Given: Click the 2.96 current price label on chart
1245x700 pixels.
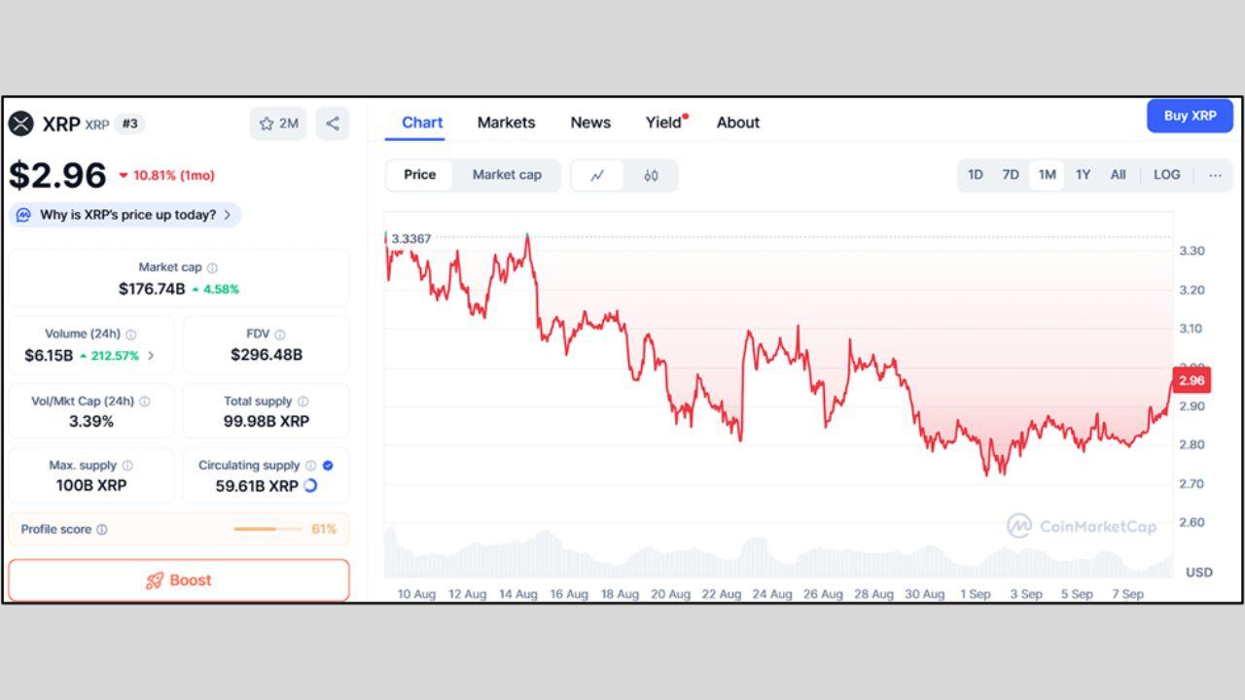Looking at the screenshot, I should (x=1191, y=381).
